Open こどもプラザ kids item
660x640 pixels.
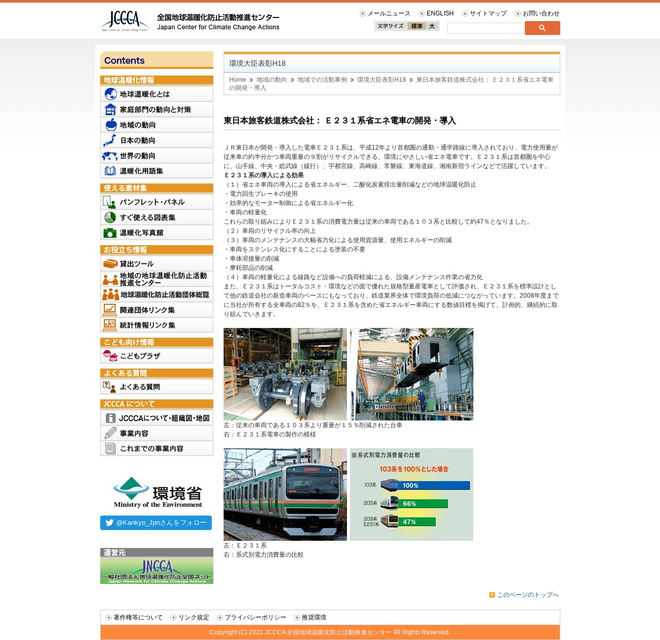tap(157, 356)
